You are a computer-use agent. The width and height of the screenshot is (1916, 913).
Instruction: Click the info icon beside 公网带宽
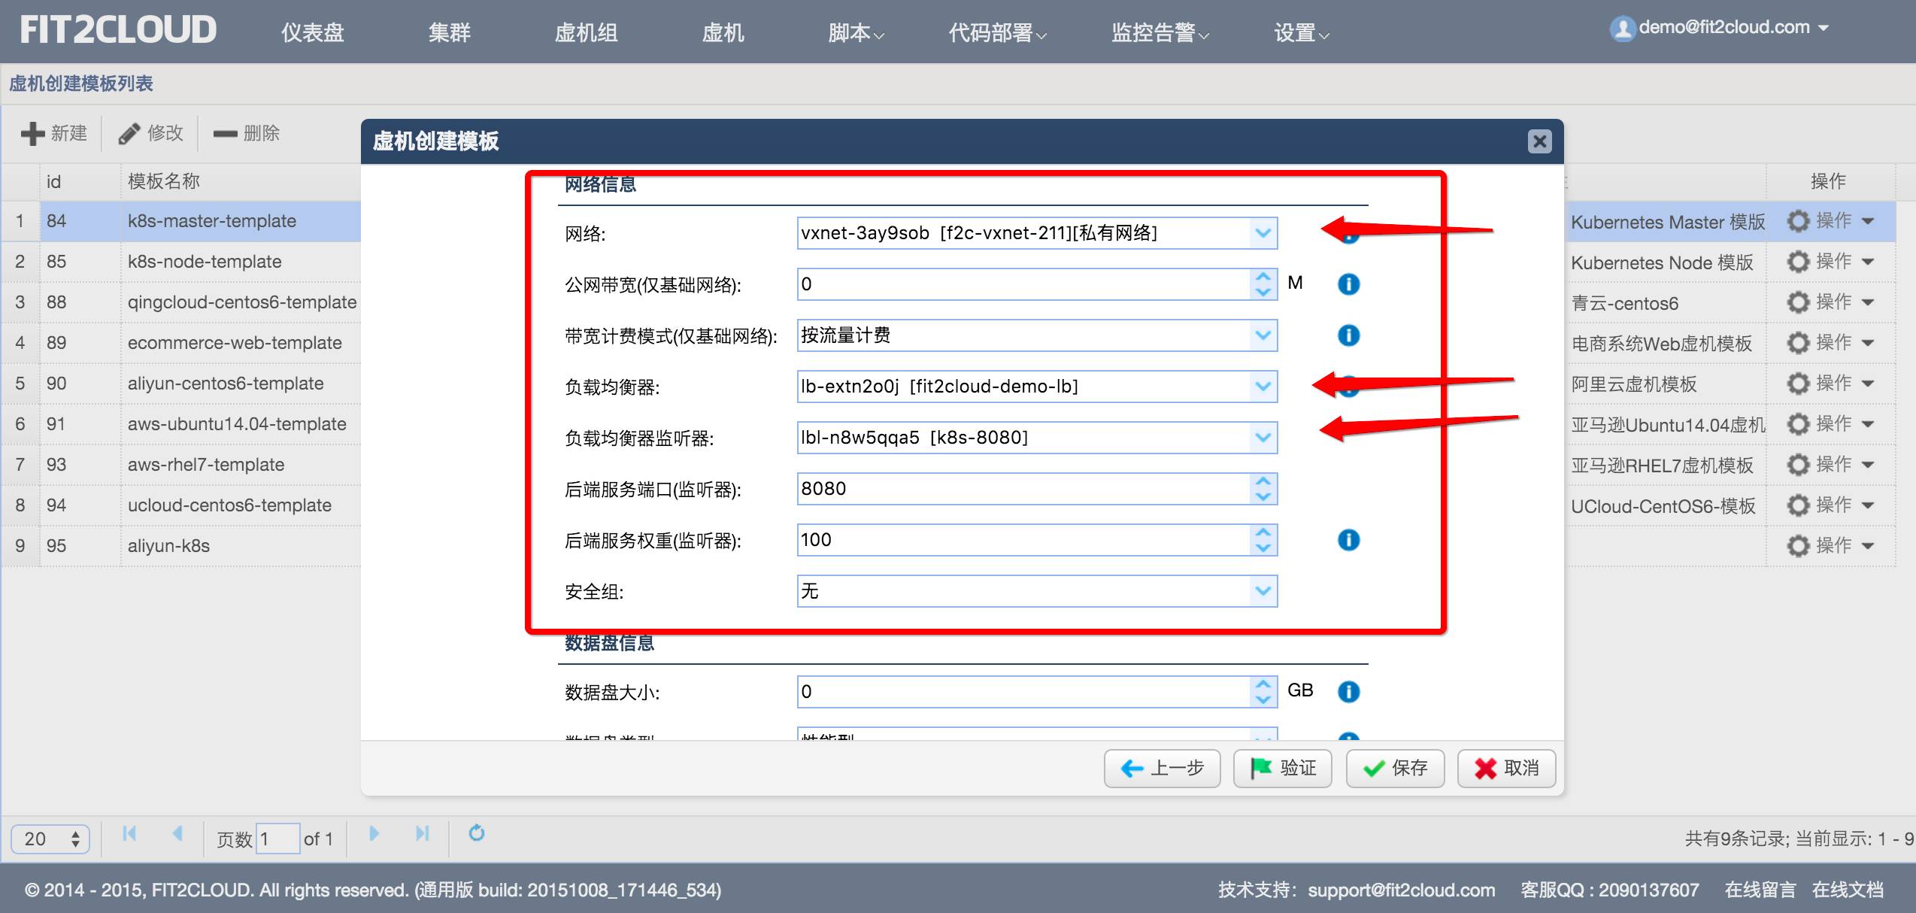[x=1348, y=284]
